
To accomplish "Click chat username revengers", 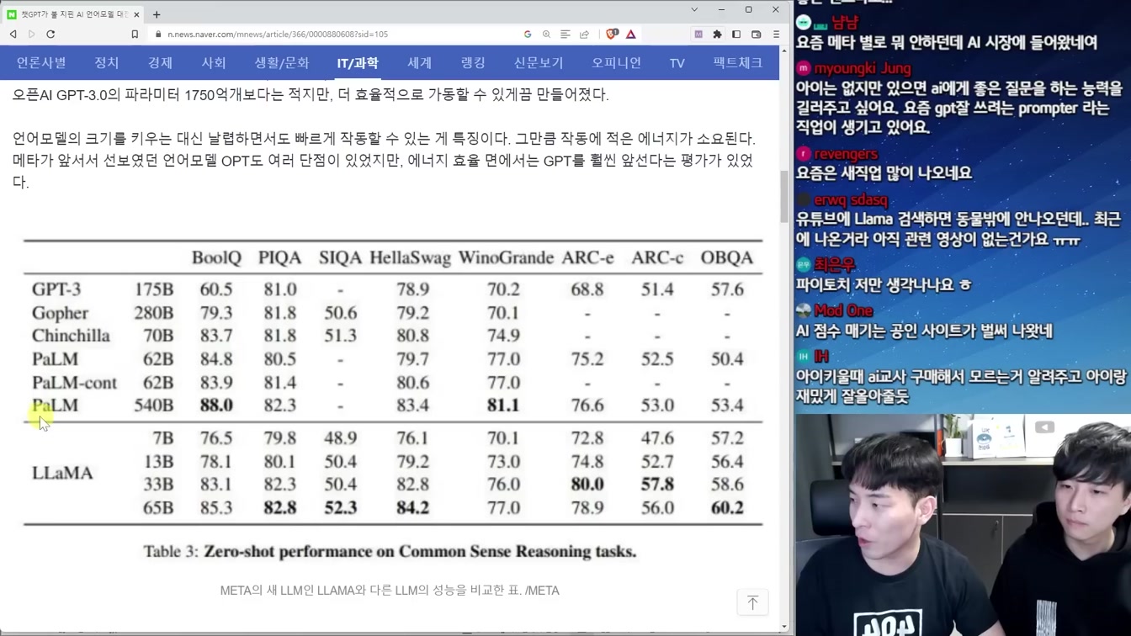I will pos(846,154).
